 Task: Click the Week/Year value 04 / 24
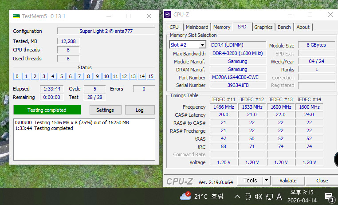point(316,61)
